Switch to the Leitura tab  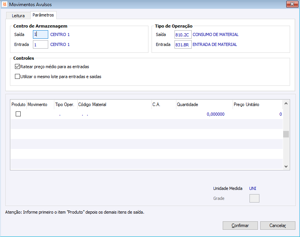click(x=18, y=16)
